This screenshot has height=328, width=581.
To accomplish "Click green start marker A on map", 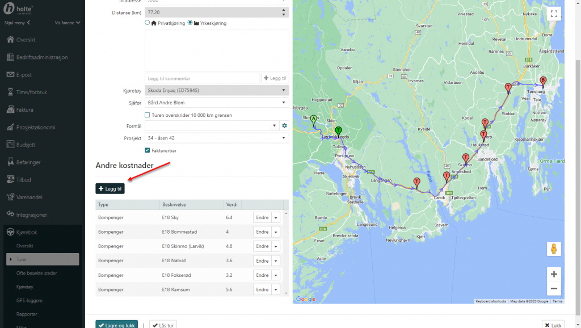I will pyautogui.click(x=313, y=119).
